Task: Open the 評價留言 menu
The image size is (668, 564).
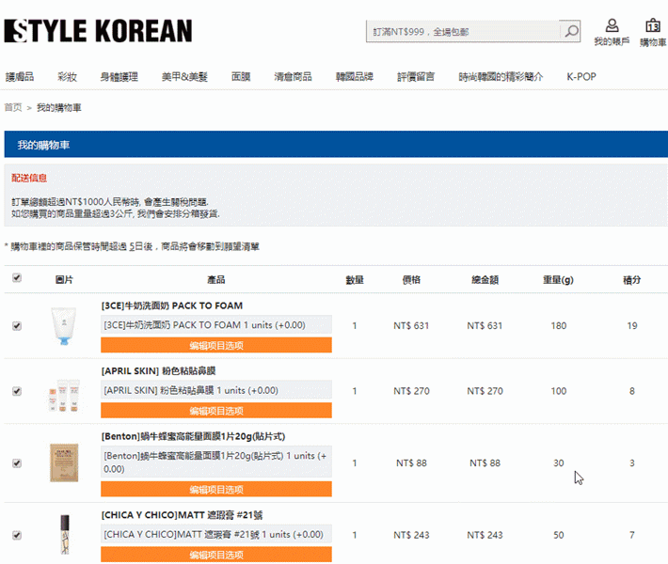Action: tap(416, 77)
